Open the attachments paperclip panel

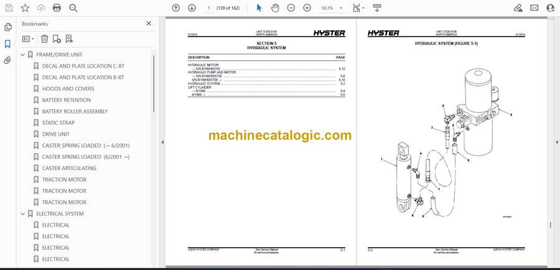click(x=8, y=60)
